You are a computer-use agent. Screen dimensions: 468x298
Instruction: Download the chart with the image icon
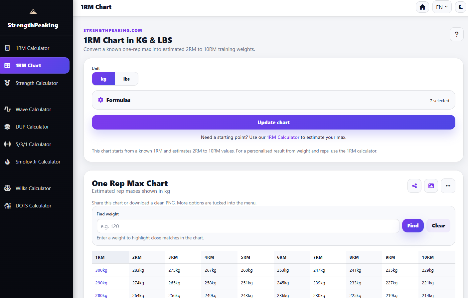[x=431, y=186]
